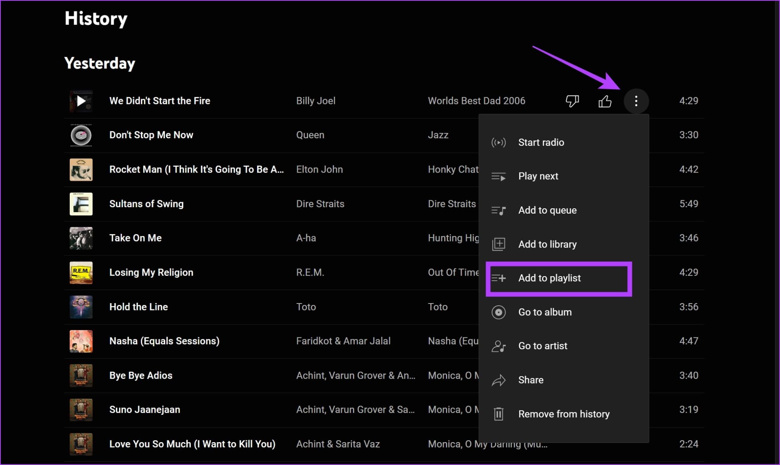Click the Share icon in context menu
Viewport: 780px width, 465px height.
pos(499,380)
